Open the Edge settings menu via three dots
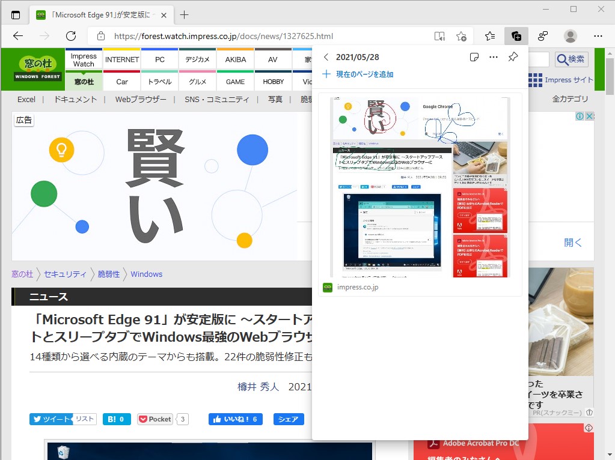The image size is (615, 460). 598,36
